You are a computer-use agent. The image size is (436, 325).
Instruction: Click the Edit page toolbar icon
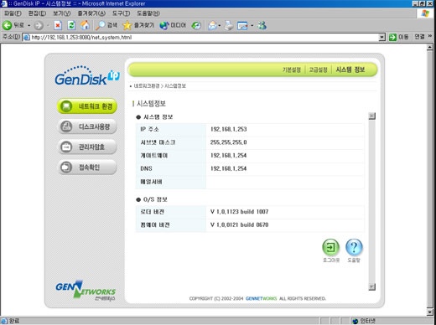242,26
